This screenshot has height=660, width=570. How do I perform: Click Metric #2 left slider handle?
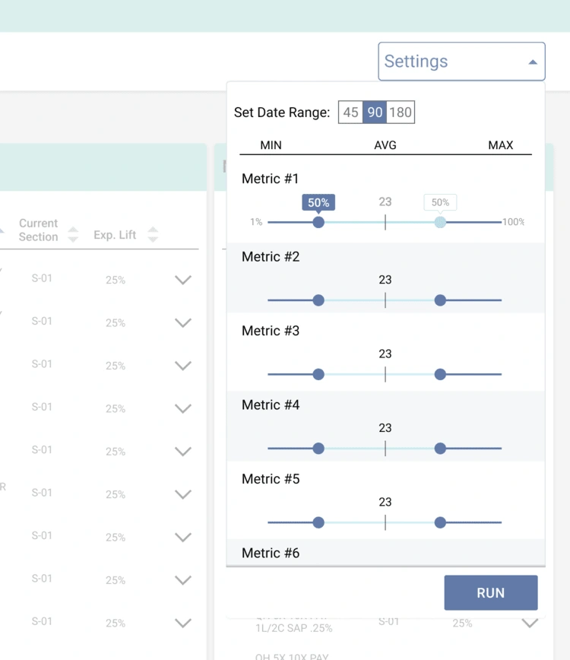click(x=318, y=300)
